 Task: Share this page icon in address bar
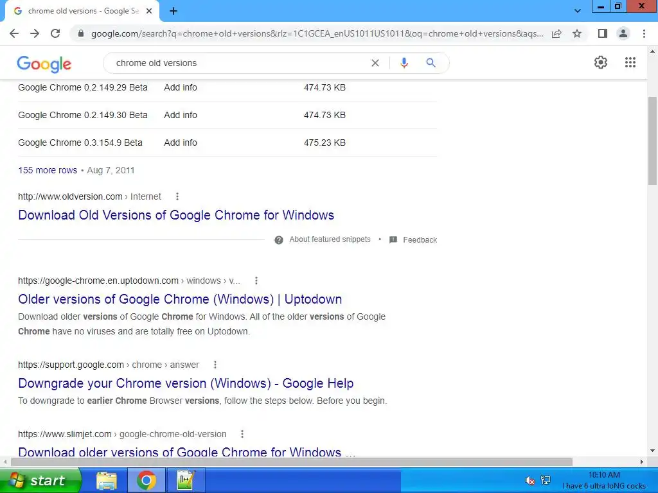(x=556, y=33)
